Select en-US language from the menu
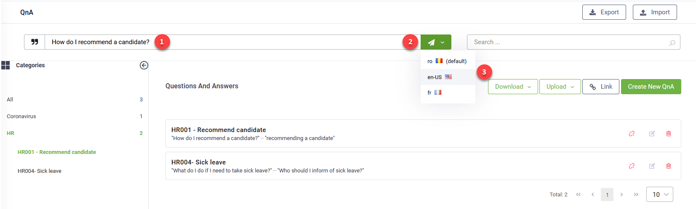This screenshot has height=209, width=696. [448, 77]
